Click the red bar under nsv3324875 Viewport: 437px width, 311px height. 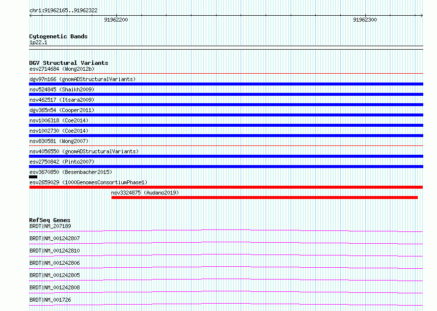point(265,198)
